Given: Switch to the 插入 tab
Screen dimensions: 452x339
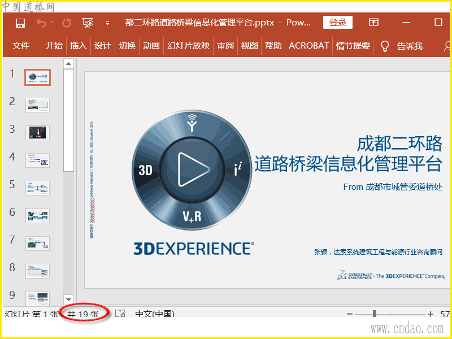Looking at the screenshot, I should 78,46.
